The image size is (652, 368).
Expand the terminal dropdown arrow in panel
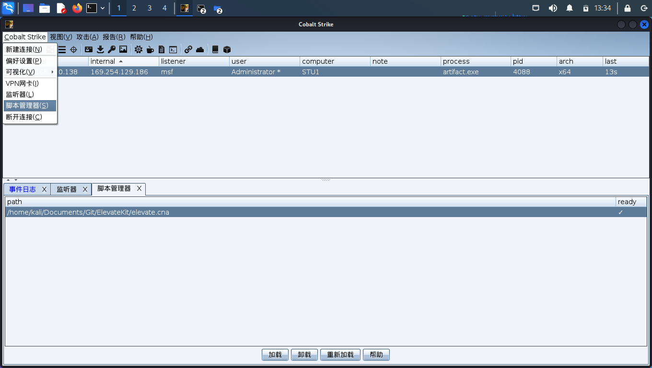click(103, 8)
